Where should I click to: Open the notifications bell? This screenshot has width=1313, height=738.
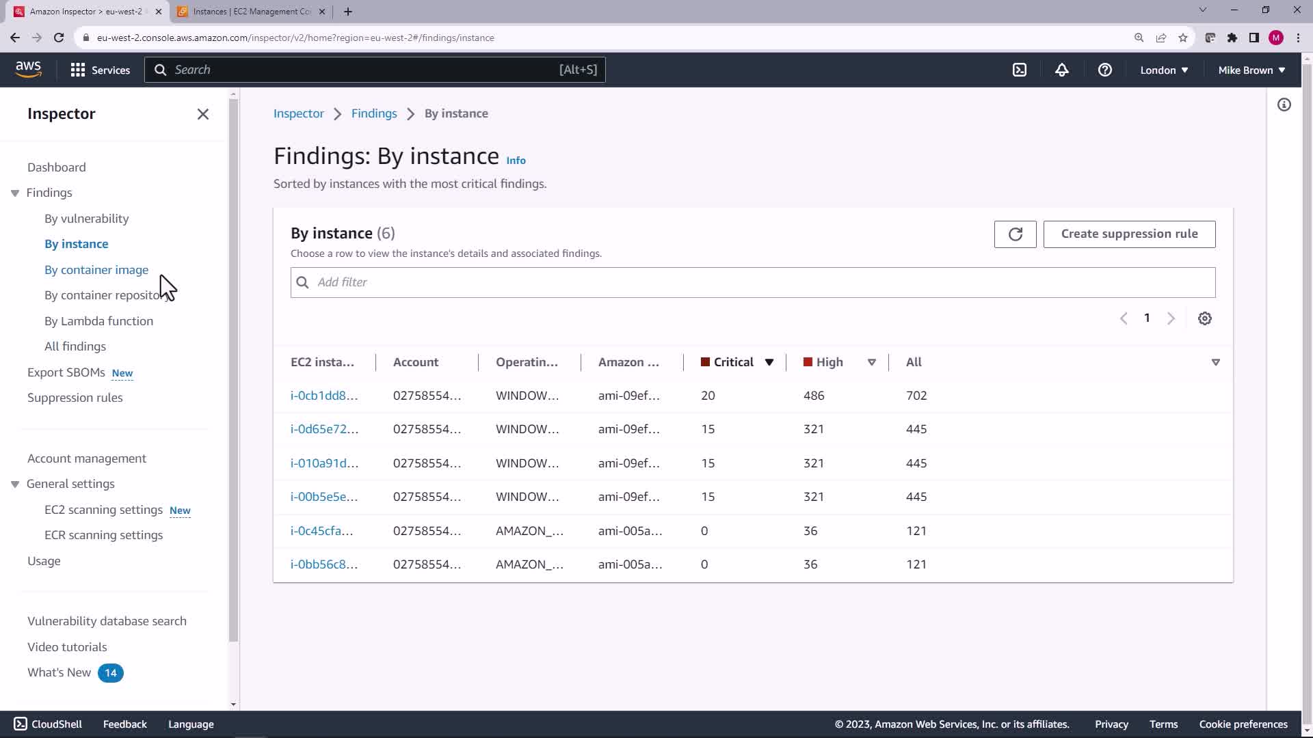pyautogui.click(x=1061, y=70)
